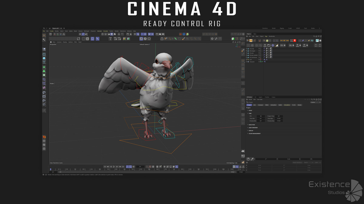364x204 pixels.
Task: Click the folder icon in Objects toolbar
Action: click(269, 45)
